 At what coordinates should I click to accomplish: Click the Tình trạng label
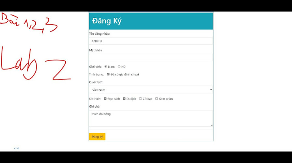[97, 75]
